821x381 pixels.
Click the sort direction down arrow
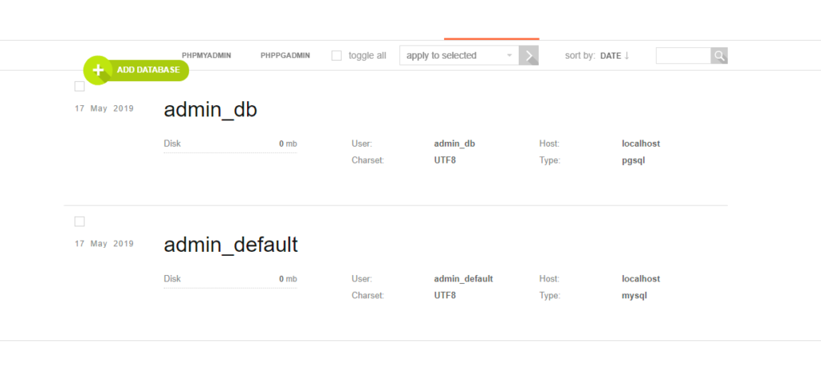[627, 55]
